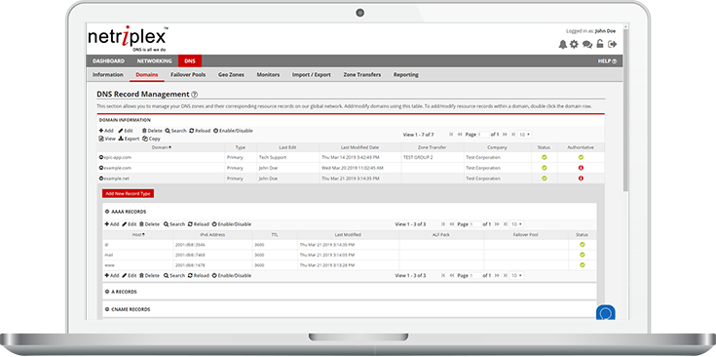Add a new domain in Domain Information
Viewport: 716px width, 357px height.
[x=106, y=131]
